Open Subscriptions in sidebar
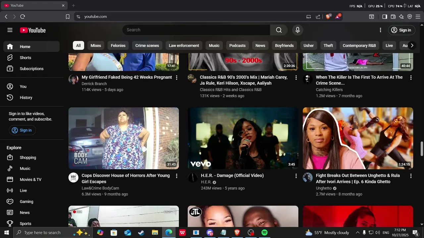The height and width of the screenshot is (238, 424). click(31, 69)
